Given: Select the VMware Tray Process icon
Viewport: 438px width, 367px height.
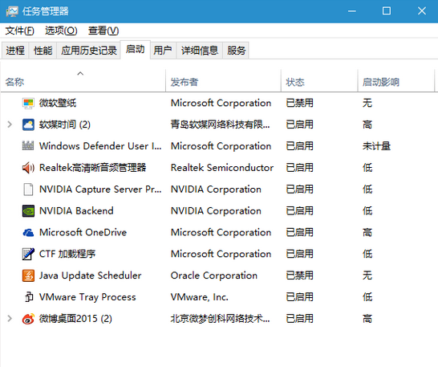Looking at the screenshot, I should tap(29, 297).
